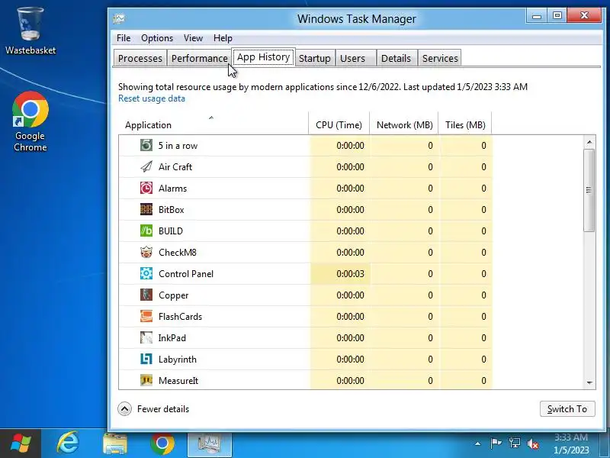Screen dimensions: 610x458
Task: Click the network tray icon
Action: click(x=514, y=443)
